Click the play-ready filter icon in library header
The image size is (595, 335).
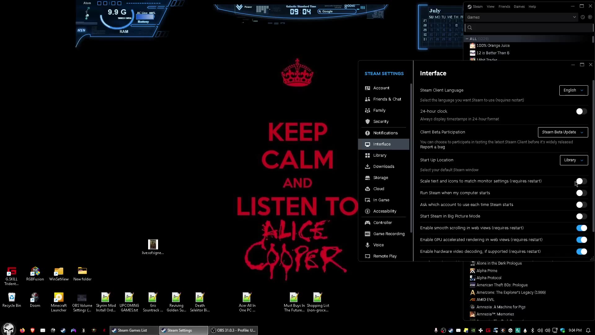click(x=590, y=17)
